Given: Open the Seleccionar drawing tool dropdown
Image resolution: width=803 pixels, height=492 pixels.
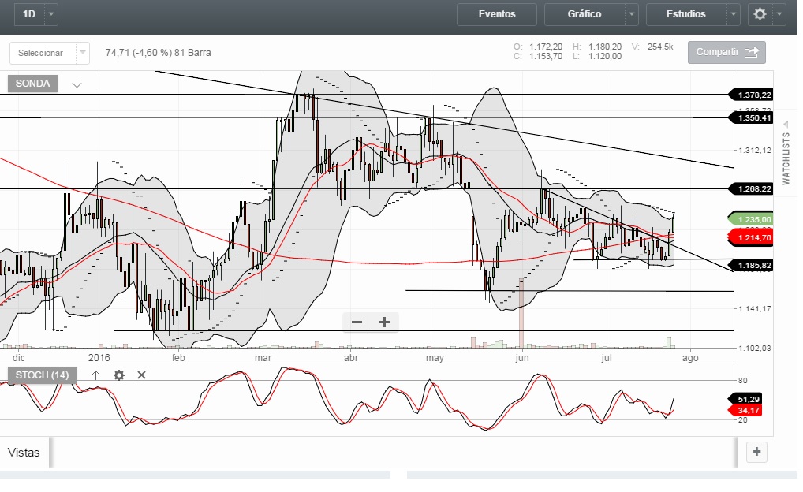Looking at the screenshot, I should [50, 53].
